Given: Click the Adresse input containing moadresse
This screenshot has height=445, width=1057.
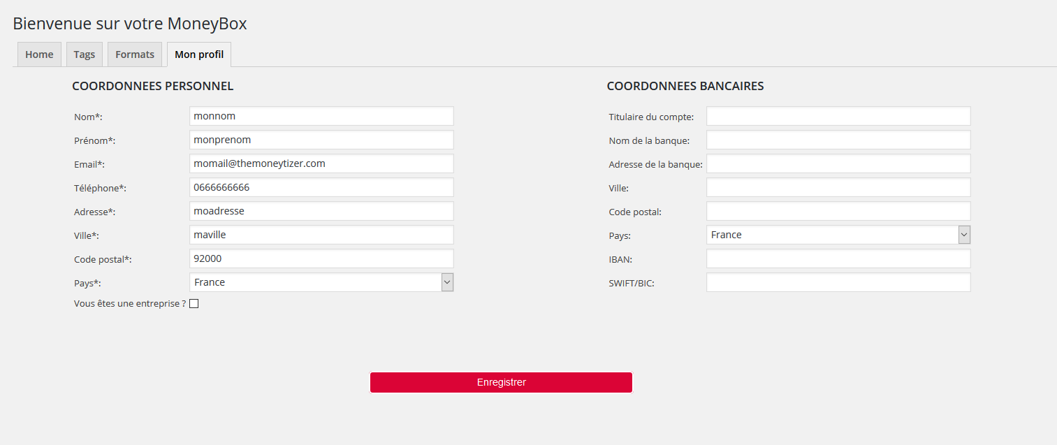Looking at the screenshot, I should pos(321,211).
